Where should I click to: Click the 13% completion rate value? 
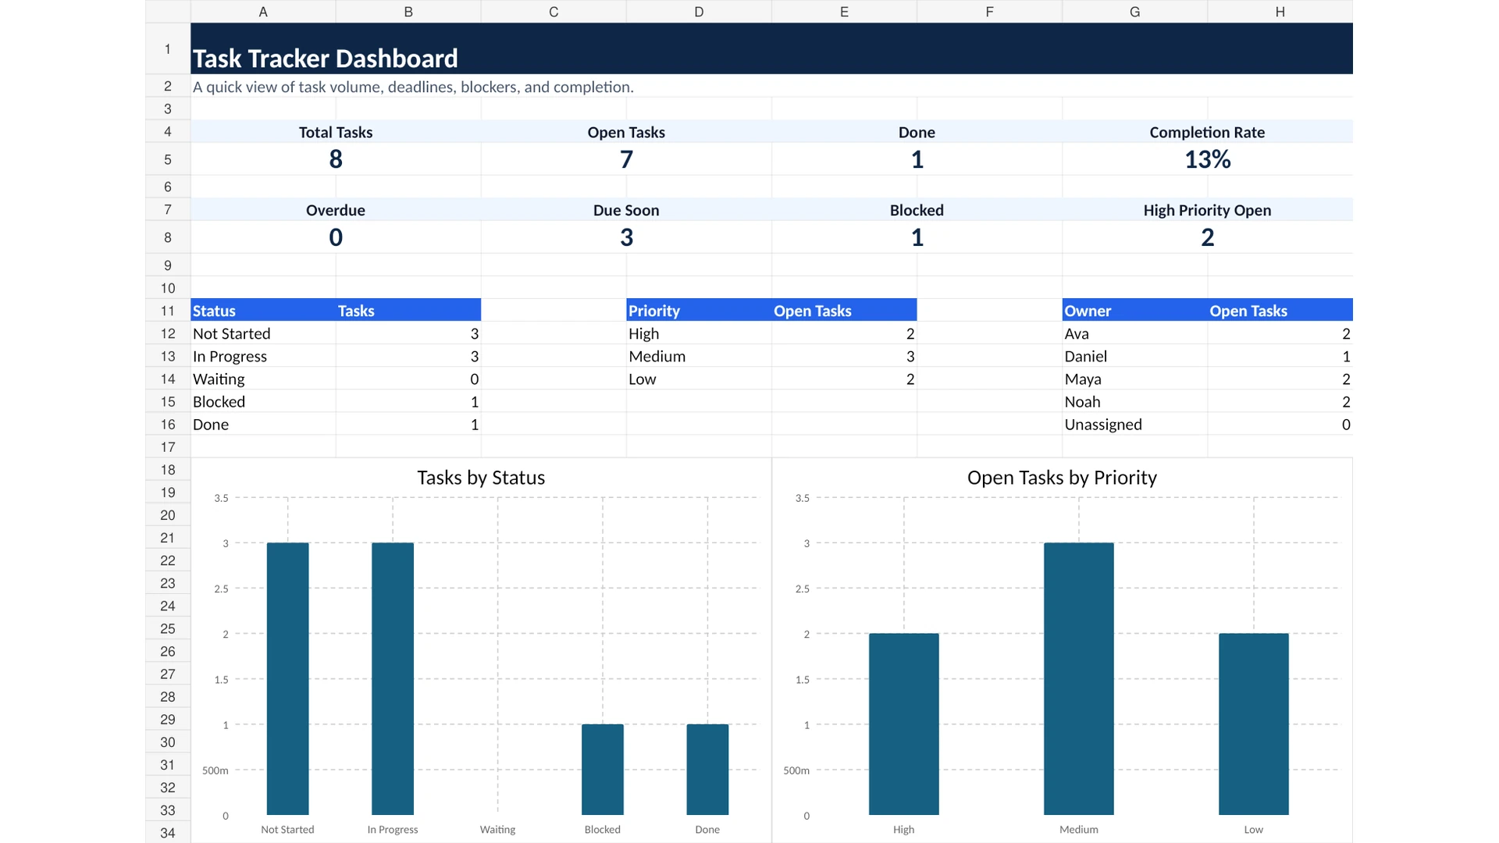coord(1207,159)
